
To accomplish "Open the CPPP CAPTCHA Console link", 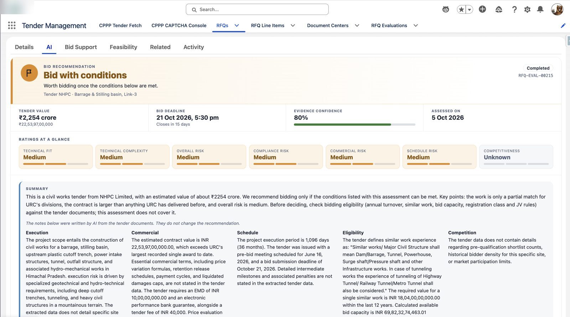I will 179,25.
